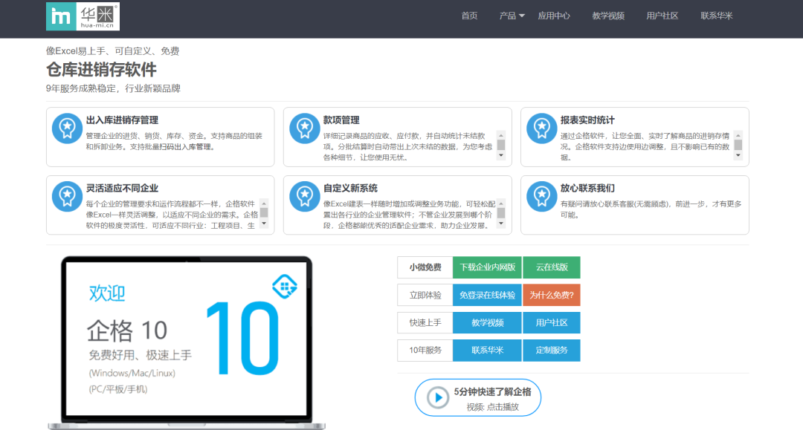Click the 10年服务 label button
803x430 pixels.
(x=425, y=351)
